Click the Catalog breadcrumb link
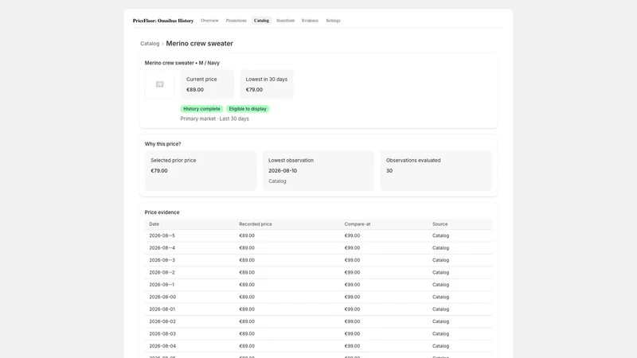Image resolution: width=637 pixels, height=358 pixels. (150, 44)
